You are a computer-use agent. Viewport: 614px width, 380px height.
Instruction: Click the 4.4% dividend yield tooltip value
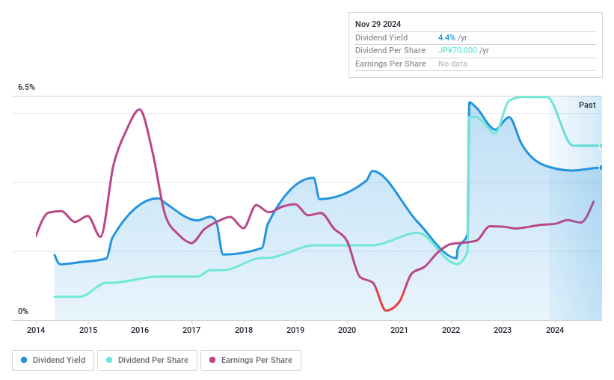pos(447,37)
